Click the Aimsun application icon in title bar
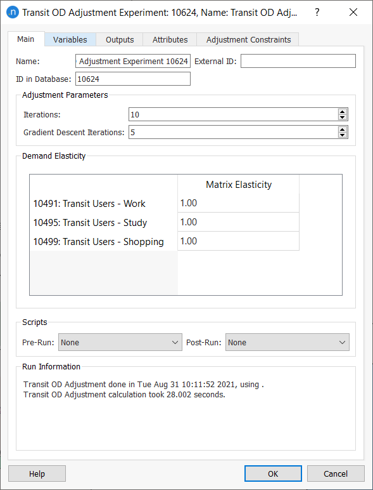Viewport: 373px width, 490px height. point(13,12)
